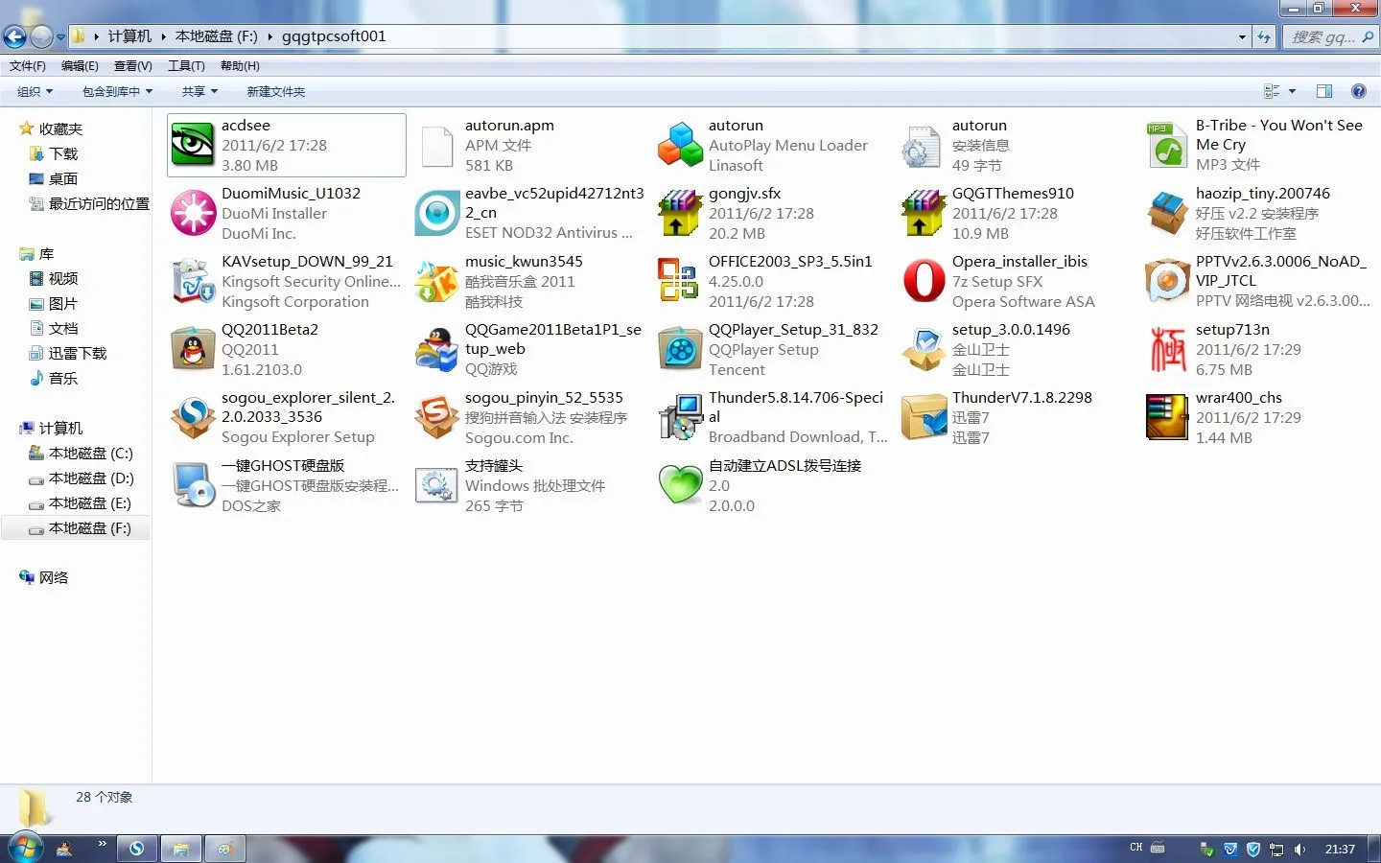Toggle the preview pane button
This screenshot has height=863, width=1381.
(x=1324, y=91)
